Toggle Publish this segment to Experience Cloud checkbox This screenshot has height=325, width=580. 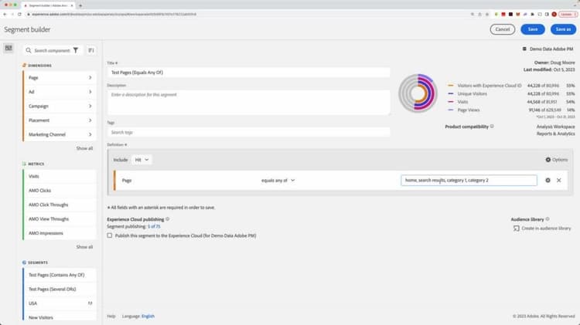[x=110, y=235]
